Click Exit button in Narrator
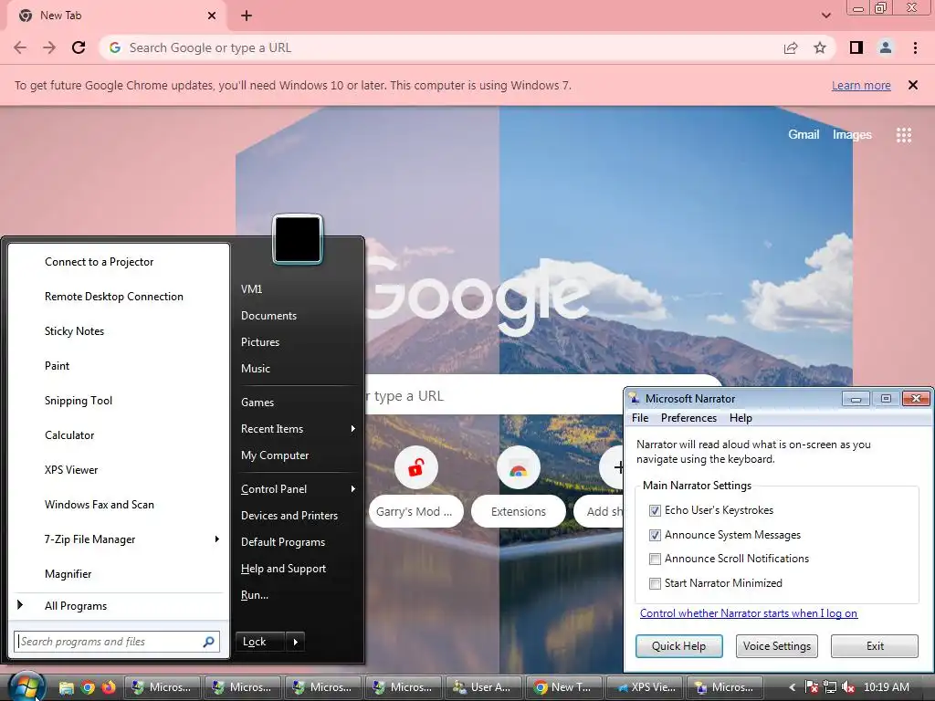 875,646
